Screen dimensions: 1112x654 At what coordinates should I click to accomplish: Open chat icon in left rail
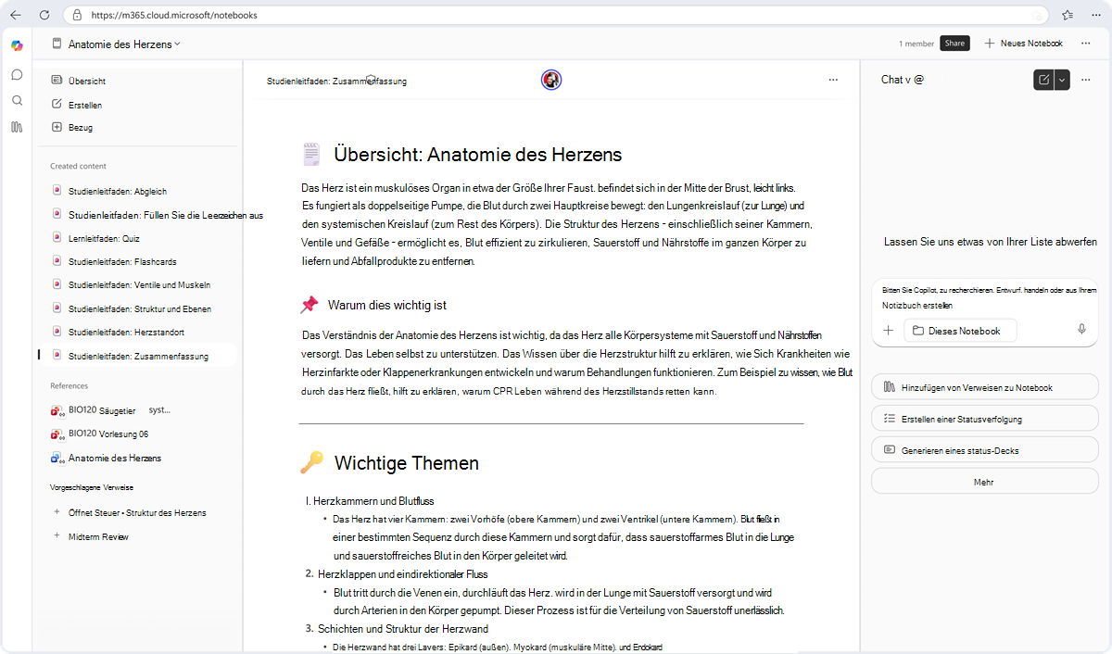(17, 74)
